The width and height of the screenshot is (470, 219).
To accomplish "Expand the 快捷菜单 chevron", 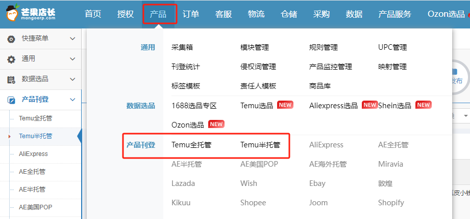I will pos(72,39).
